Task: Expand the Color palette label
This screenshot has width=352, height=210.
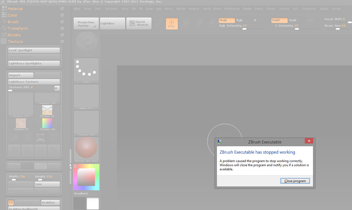Action: coord(12,15)
